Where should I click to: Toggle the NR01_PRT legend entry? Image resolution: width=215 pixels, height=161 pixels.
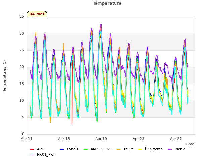[x=43, y=154]
